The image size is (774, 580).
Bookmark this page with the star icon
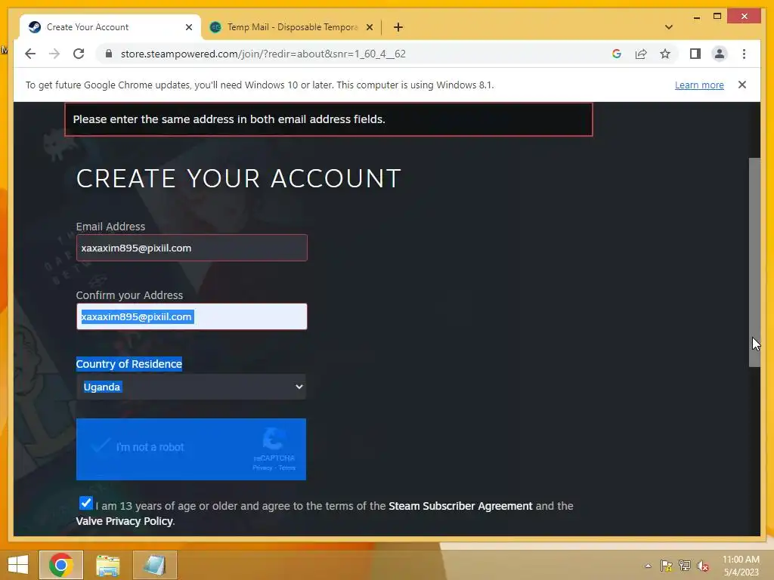(x=665, y=54)
